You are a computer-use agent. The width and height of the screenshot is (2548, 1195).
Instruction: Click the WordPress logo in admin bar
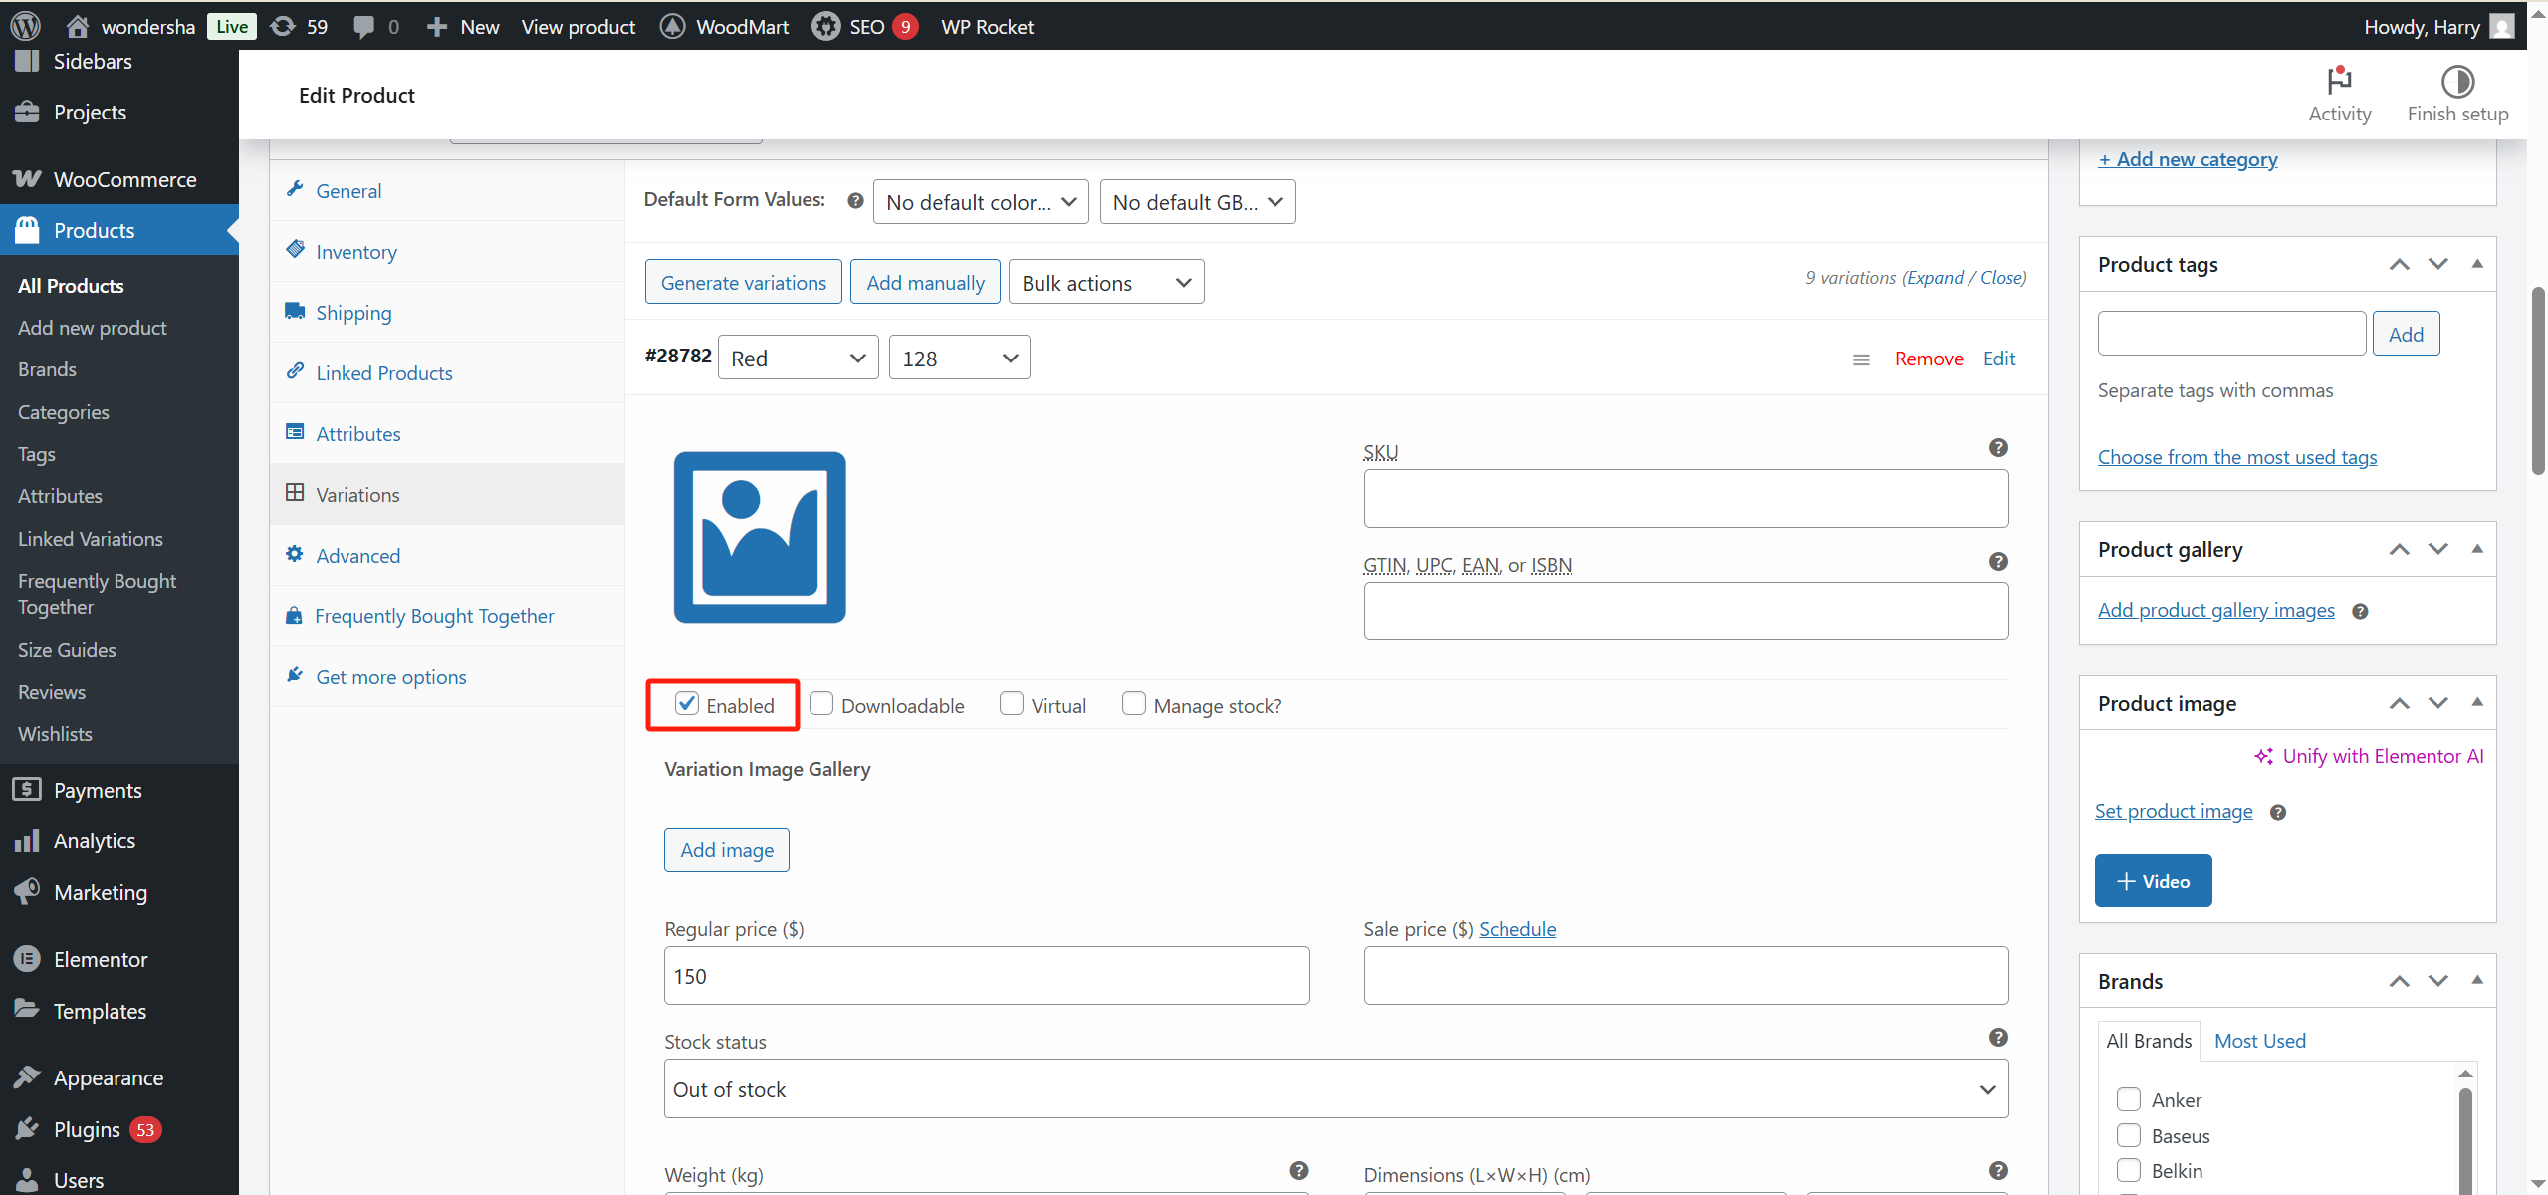click(25, 26)
